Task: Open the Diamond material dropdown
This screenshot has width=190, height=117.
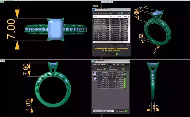Action: tap(113, 111)
